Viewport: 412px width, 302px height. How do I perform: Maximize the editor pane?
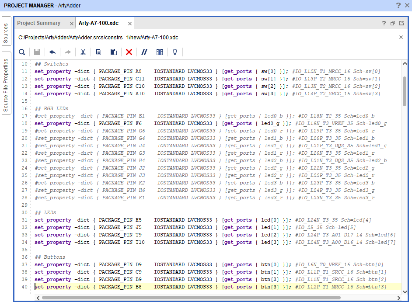click(x=401, y=23)
